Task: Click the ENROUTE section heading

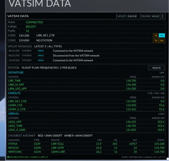Action: pos(15,93)
